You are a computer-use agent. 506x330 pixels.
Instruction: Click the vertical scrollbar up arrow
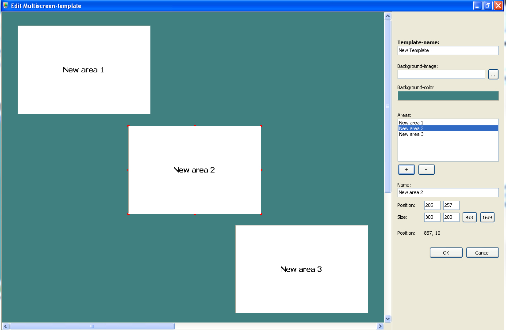388,16
